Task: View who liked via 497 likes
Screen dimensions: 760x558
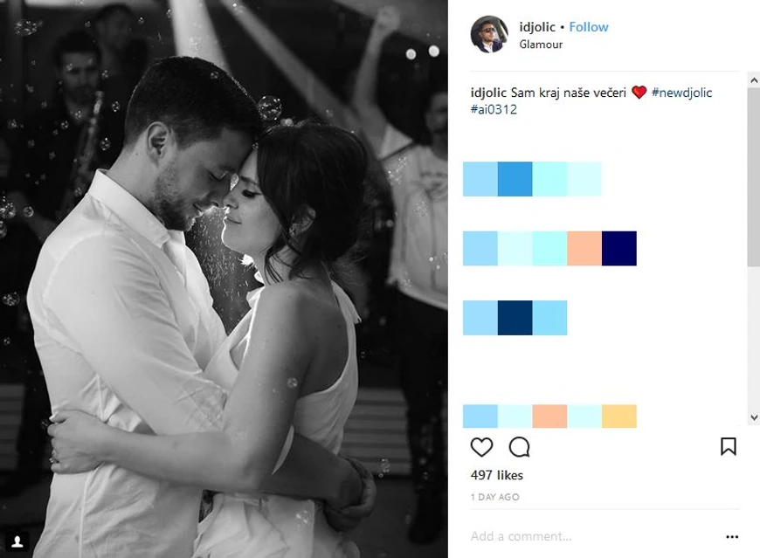Action: (x=497, y=475)
